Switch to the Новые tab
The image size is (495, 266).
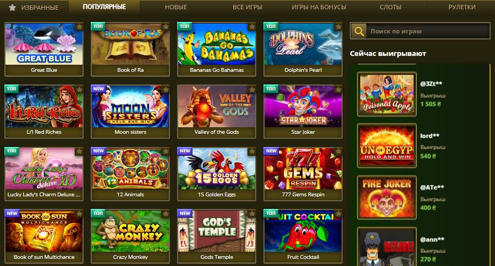click(x=176, y=7)
